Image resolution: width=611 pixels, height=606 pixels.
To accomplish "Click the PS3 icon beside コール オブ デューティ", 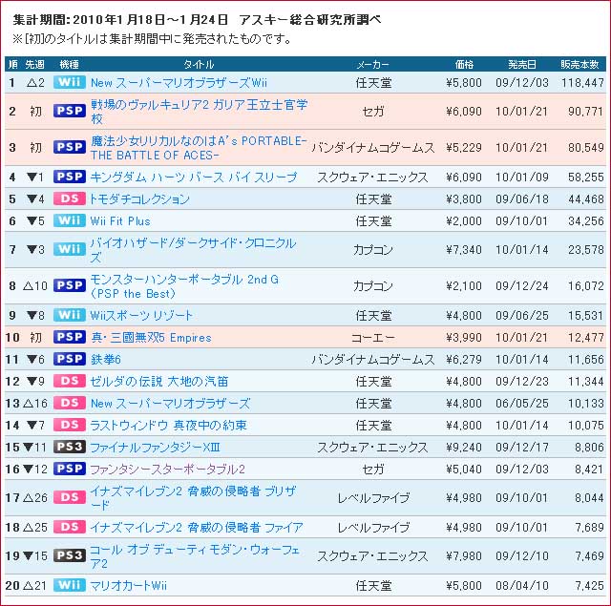I will pyautogui.click(x=70, y=555).
